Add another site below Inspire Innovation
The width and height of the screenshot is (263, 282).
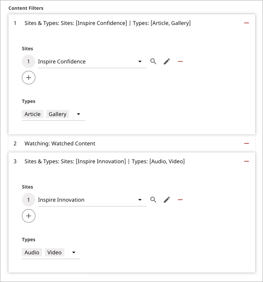29,216
